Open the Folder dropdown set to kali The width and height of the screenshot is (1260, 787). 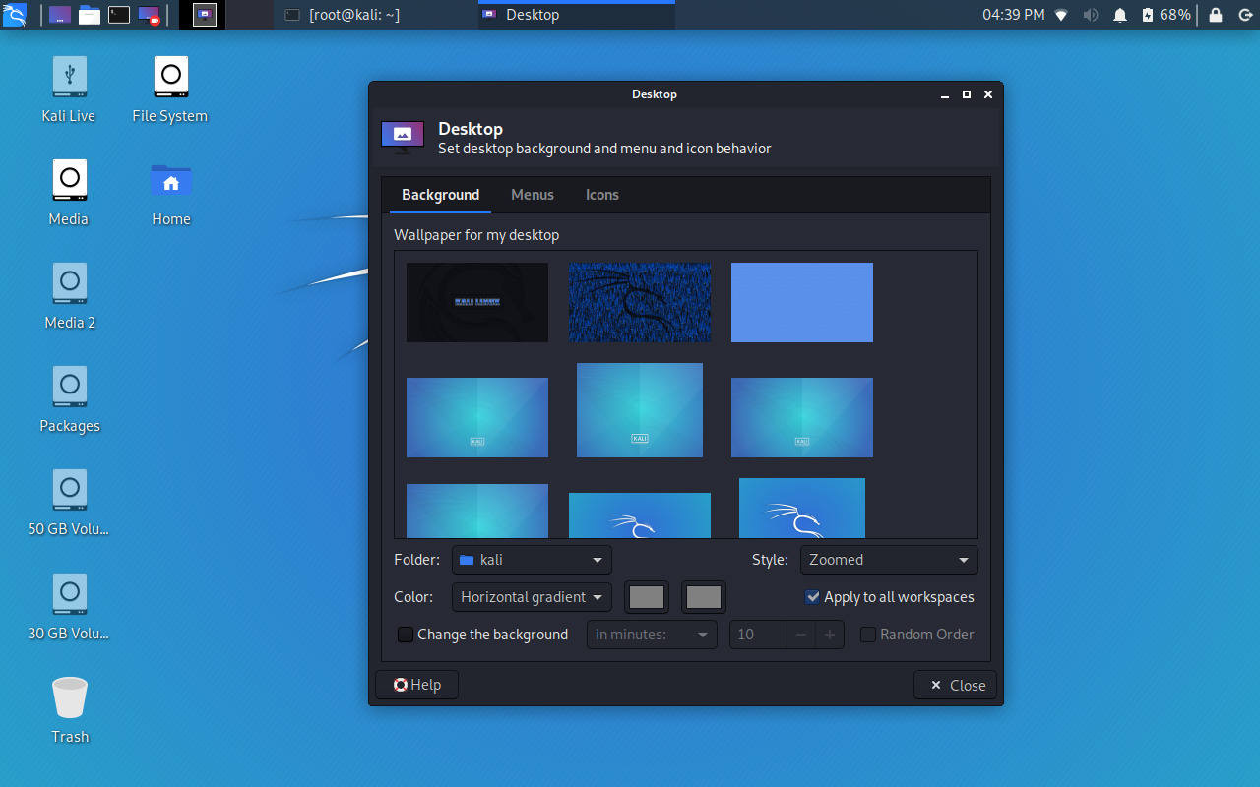[x=532, y=559]
